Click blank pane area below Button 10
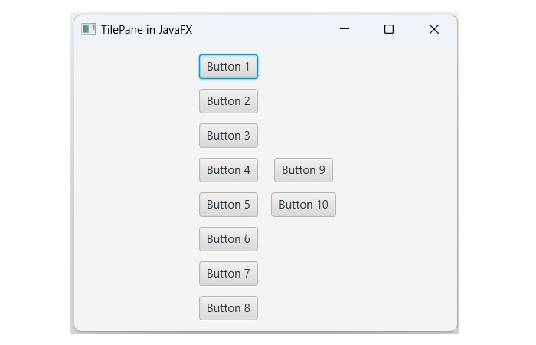536x345 pixels. coord(303,261)
